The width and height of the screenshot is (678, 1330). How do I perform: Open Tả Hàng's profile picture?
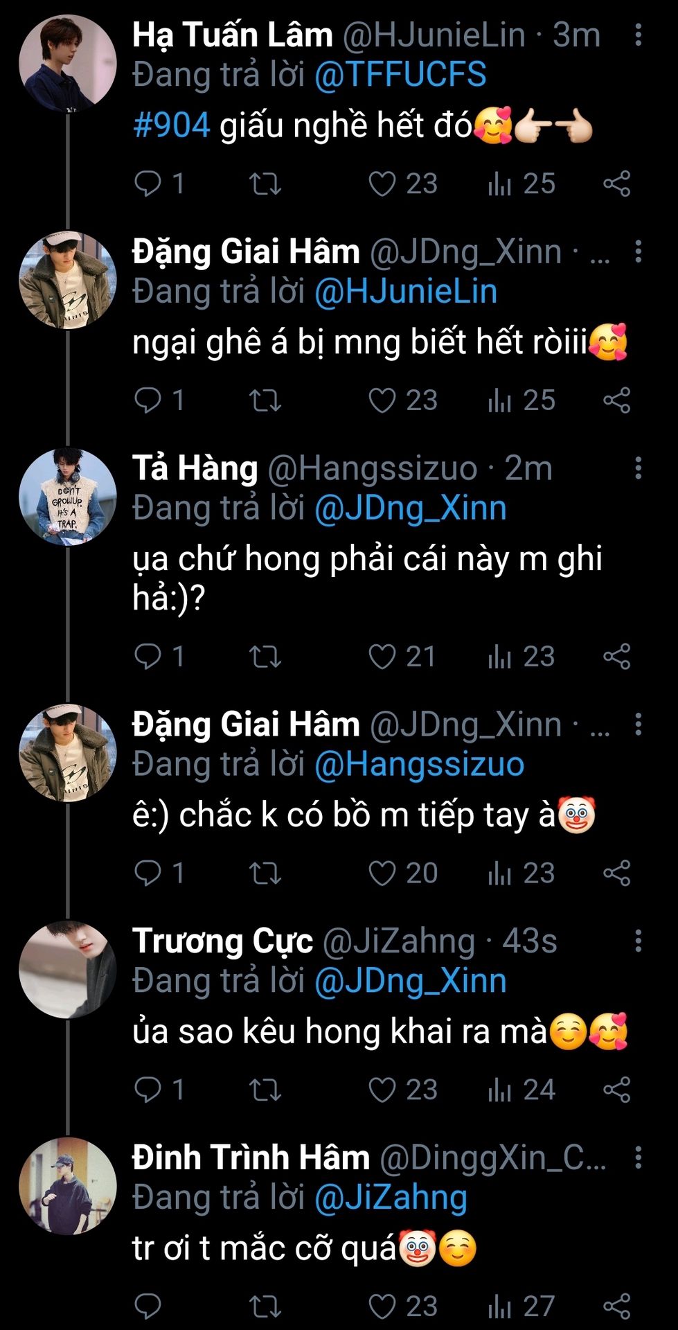[x=67, y=497]
